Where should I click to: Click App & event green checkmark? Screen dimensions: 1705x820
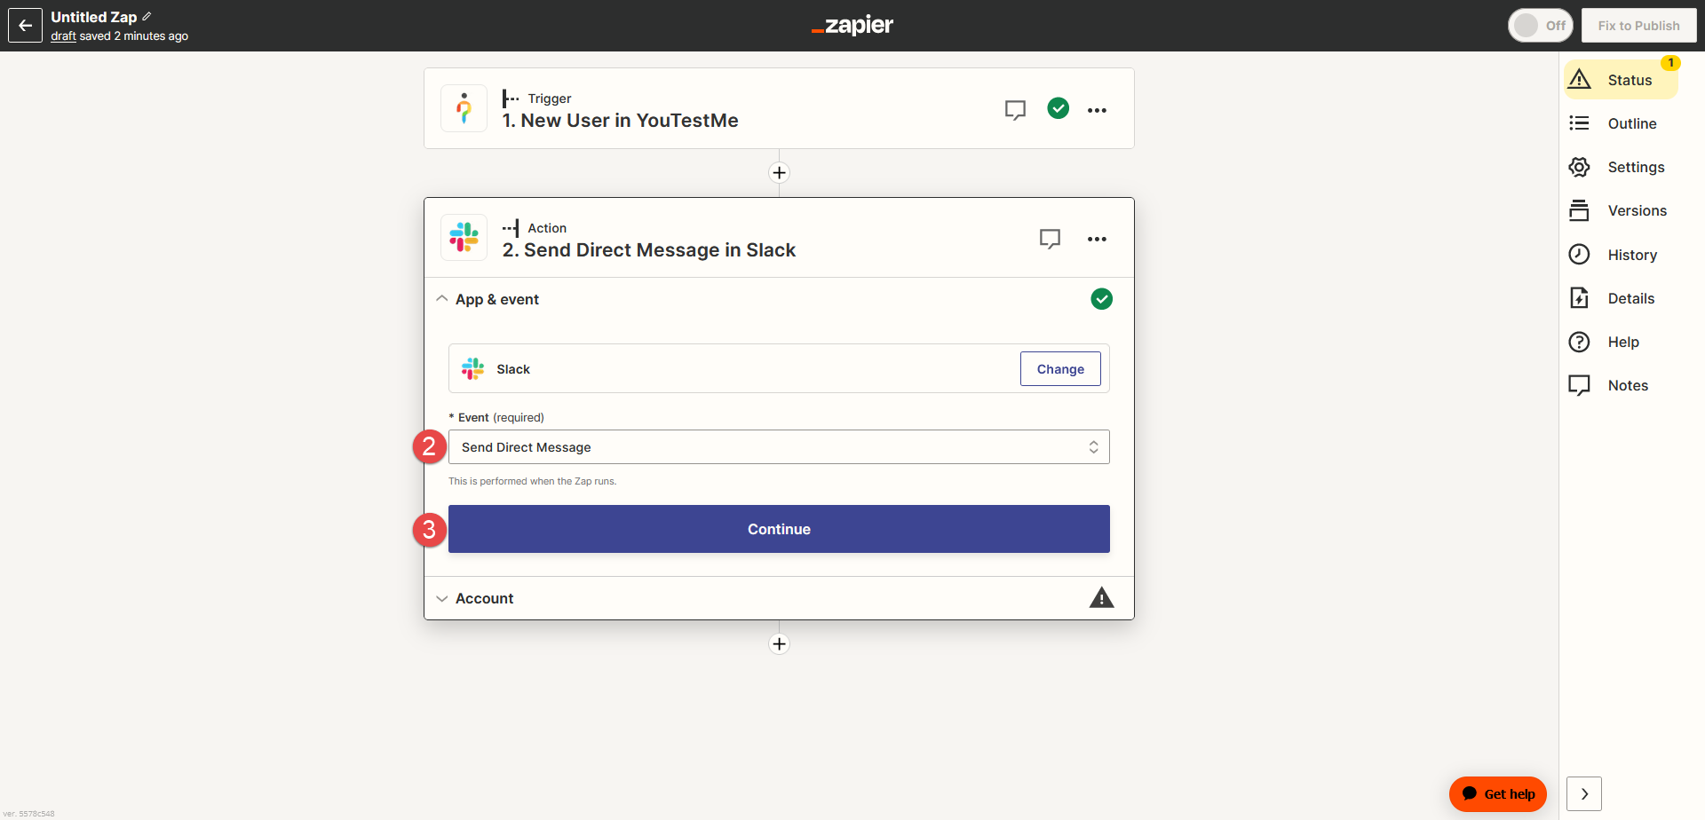coord(1101,299)
